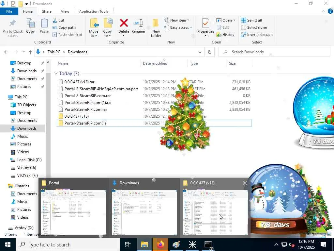Go back with the back arrow
The image size is (334, 251).
click(6, 52)
